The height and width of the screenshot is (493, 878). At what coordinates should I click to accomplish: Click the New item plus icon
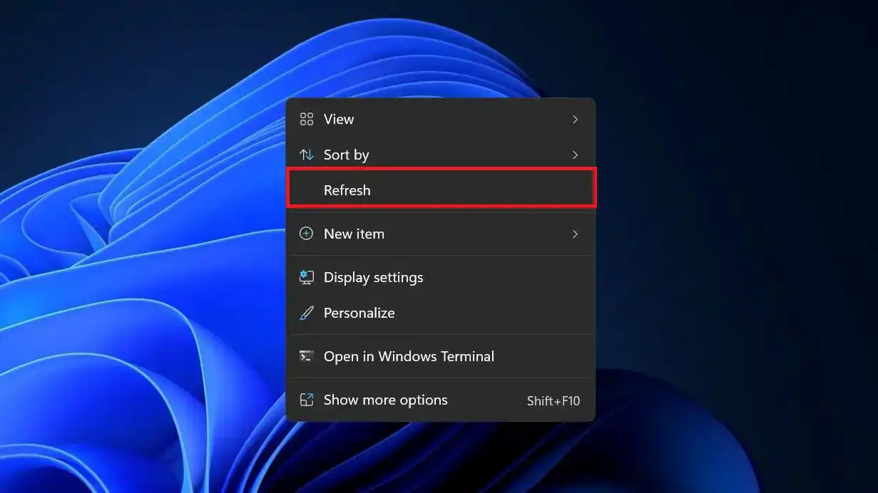[x=307, y=234]
